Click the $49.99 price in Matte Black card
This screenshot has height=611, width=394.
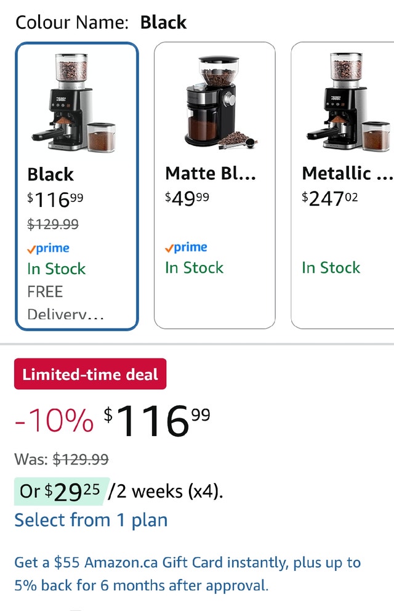(187, 197)
